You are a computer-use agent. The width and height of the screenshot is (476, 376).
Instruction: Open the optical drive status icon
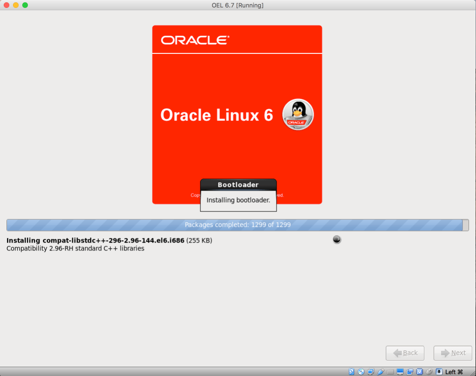(x=361, y=371)
